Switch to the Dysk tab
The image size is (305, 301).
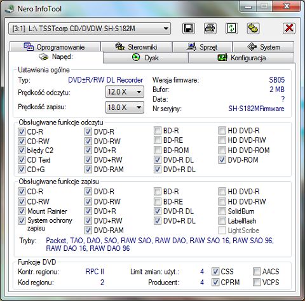point(146,58)
